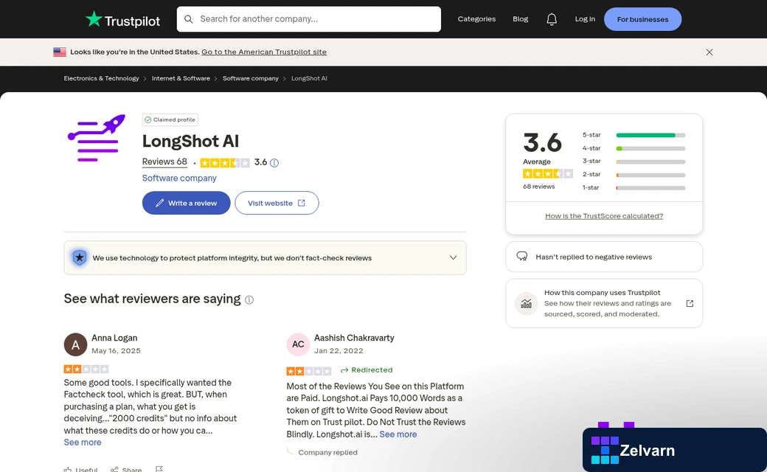
Task: Click the Reviews 68 link
Action: pos(164,162)
